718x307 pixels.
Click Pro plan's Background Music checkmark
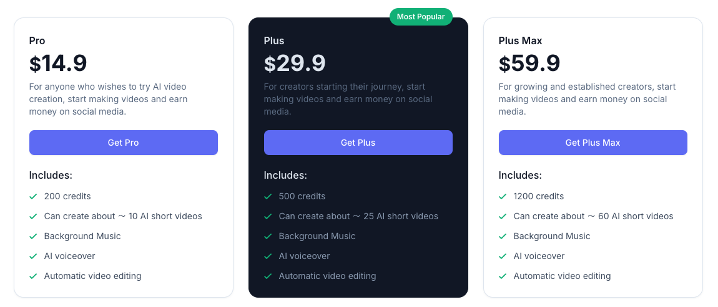[34, 236]
